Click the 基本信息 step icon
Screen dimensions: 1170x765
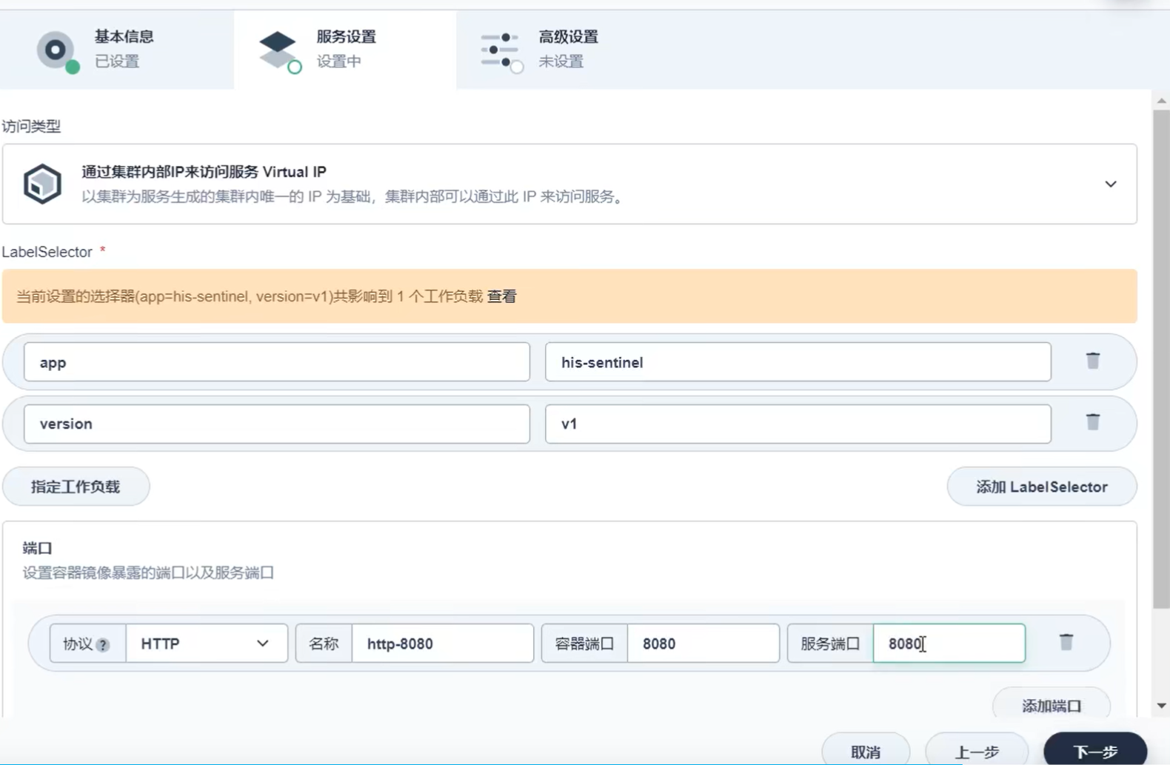point(58,52)
